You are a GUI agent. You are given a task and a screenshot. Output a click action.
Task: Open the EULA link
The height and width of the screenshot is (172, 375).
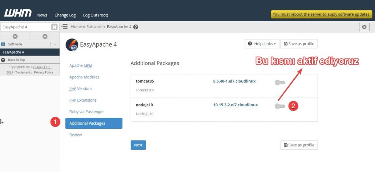point(10,72)
